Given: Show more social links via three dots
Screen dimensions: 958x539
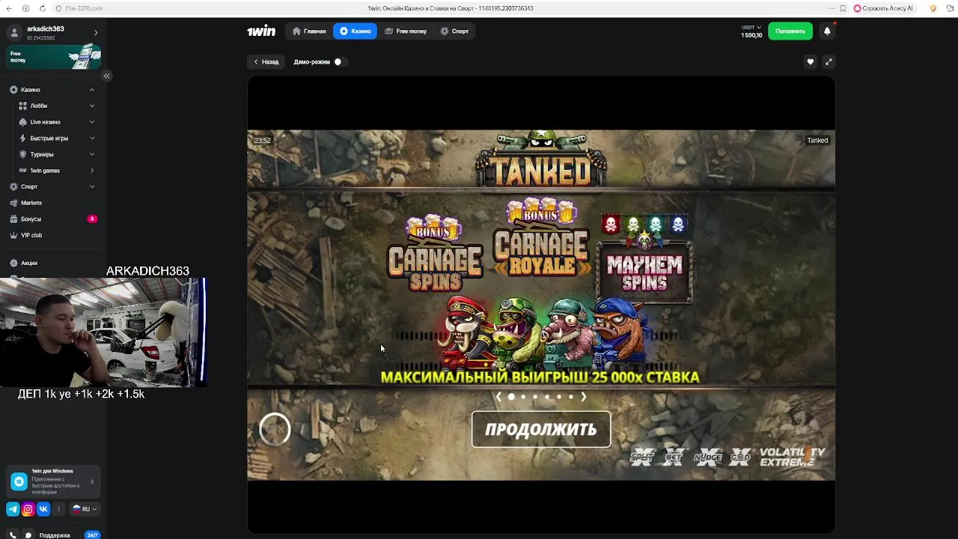Looking at the screenshot, I should pyautogui.click(x=58, y=509).
